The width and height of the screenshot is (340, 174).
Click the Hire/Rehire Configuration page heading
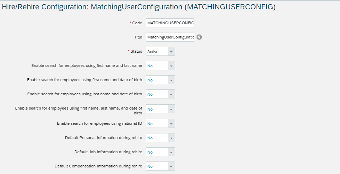point(139,7)
